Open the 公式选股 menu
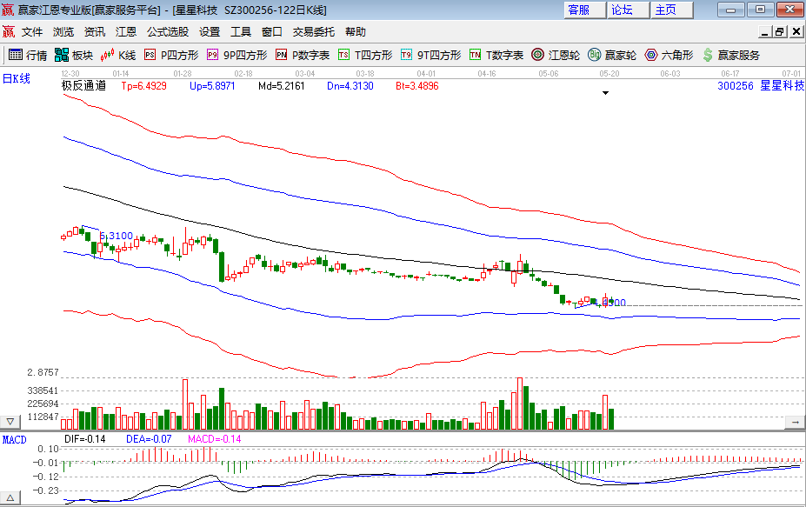This screenshot has height=507, width=806. [168, 32]
